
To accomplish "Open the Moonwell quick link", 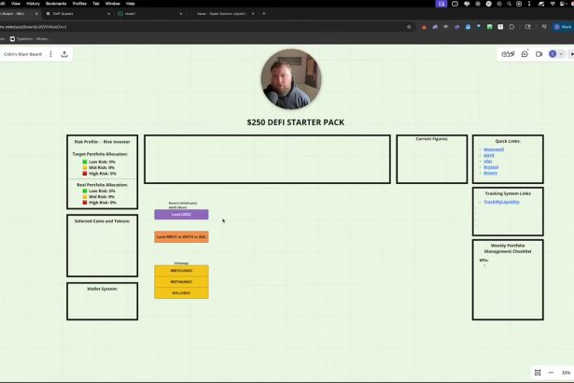I will (494, 149).
